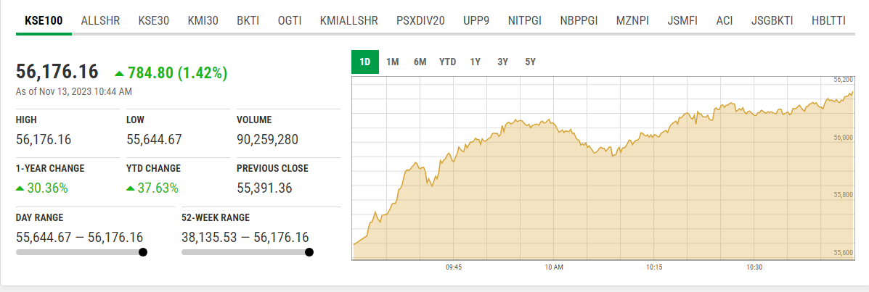Change chart range to 5Y
The width and height of the screenshot is (869, 292).
[530, 62]
